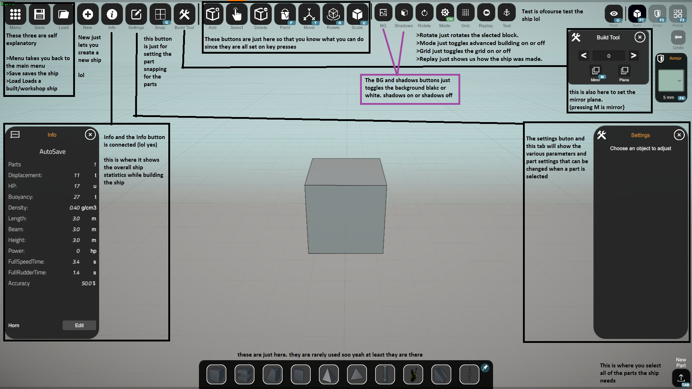Increase Build Tool value with right arrow
Image resolution: width=692 pixels, height=389 pixels.
click(x=633, y=55)
